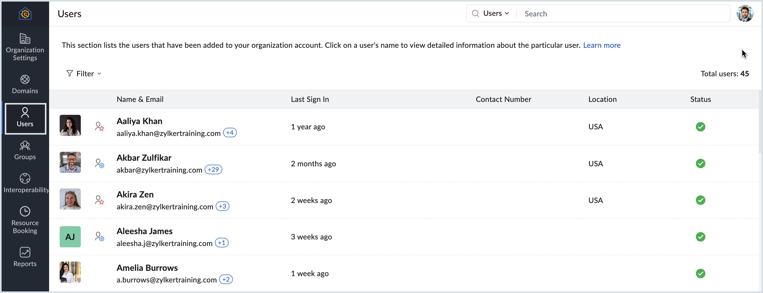Click Aaliya Khan's active status checkmark
Viewport: 763px width, 293px height.
[x=700, y=127]
